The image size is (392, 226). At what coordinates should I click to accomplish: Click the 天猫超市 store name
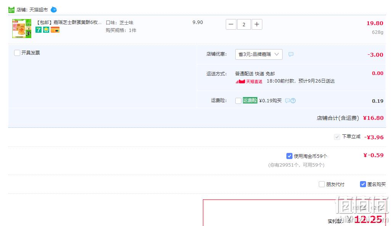coord(39,10)
